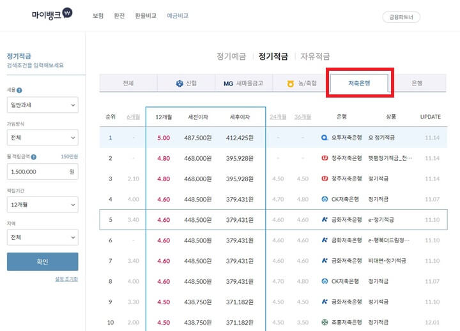Open the 적립기간 12개월 dropdown
This screenshot has width=460, height=331.
(x=43, y=205)
